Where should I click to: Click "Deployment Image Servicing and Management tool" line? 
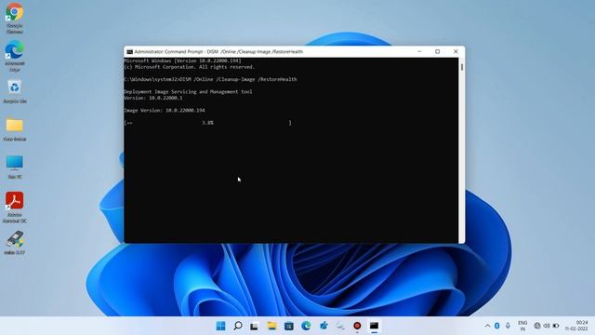(188, 92)
